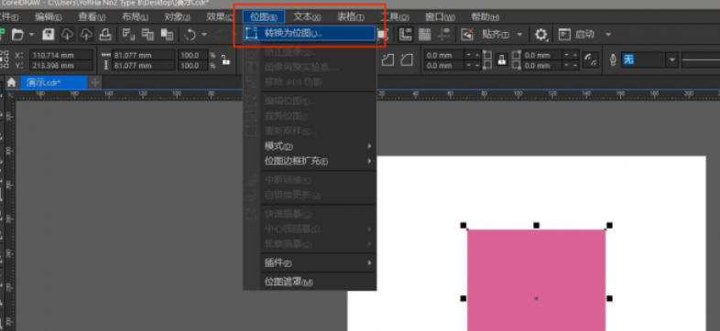Open the 表格 menu

[x=350, y=17]
